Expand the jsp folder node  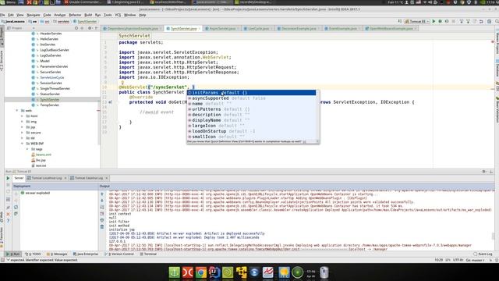tap(22, 127)
